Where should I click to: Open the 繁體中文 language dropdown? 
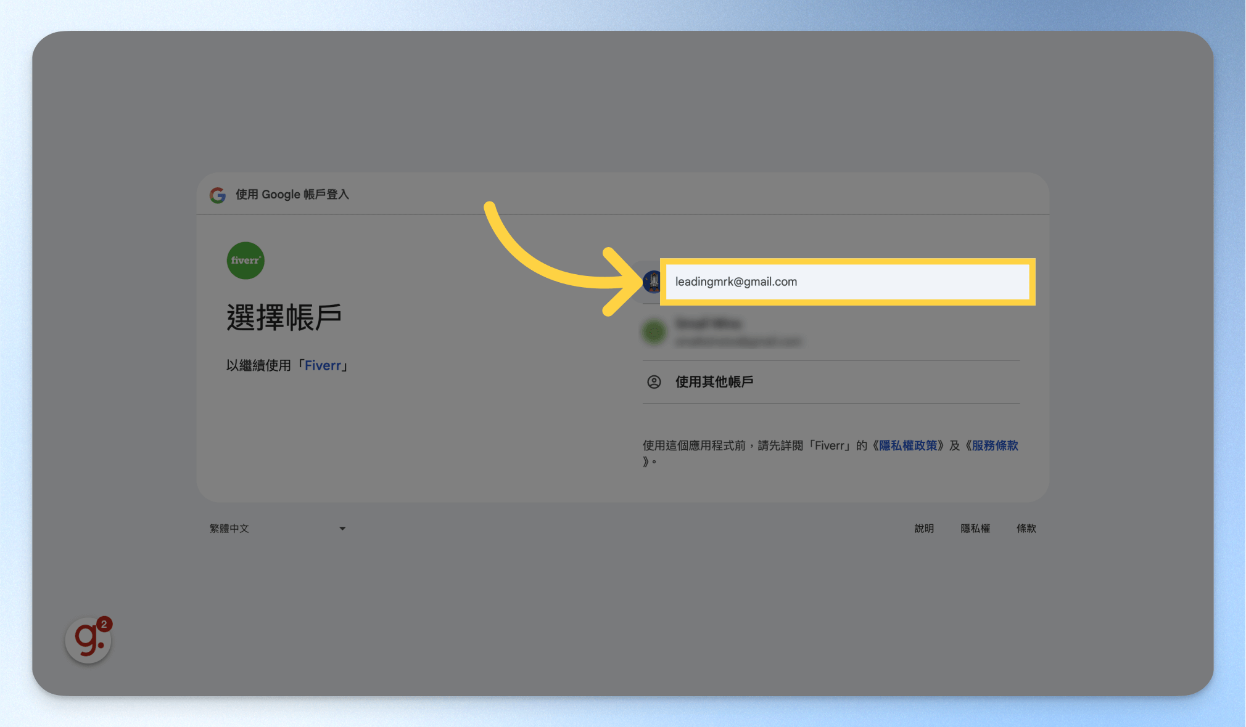coord(278,529)
